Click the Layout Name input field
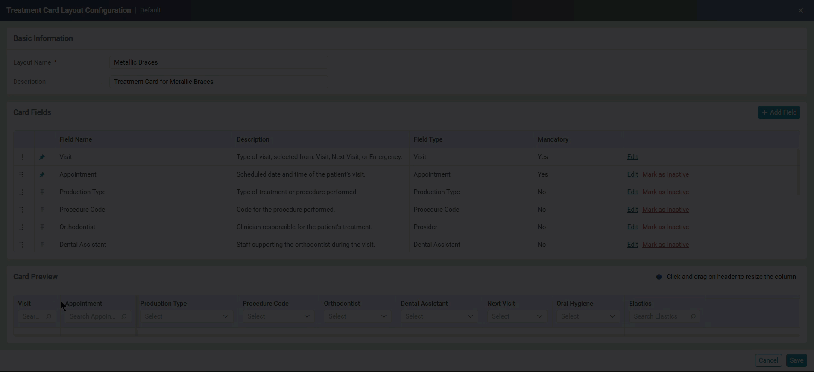 pos(218,62)
